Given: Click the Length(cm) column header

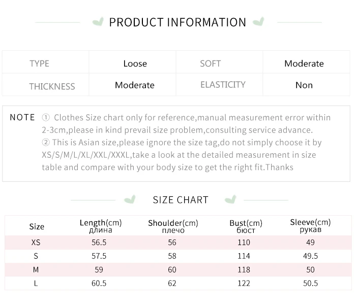Looking at the screenshot, I should [x=101, y=226].
